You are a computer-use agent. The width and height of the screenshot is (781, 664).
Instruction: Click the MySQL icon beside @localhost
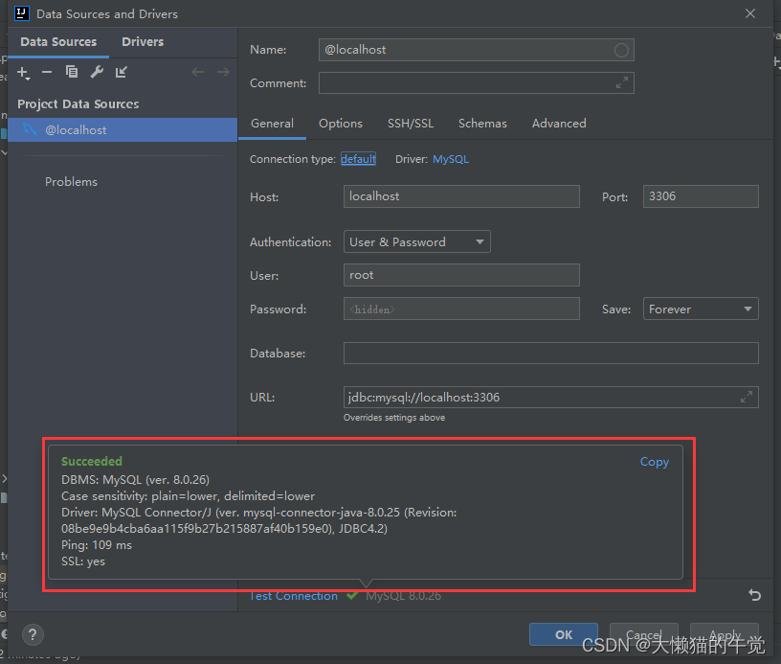pos(30,129)
